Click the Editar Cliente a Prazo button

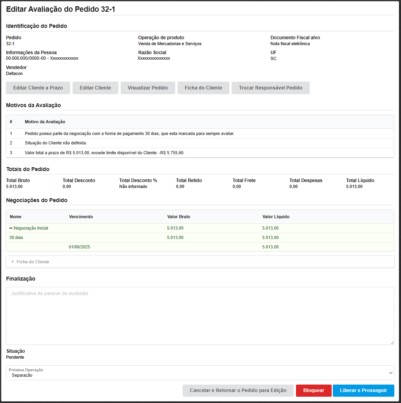38,88
